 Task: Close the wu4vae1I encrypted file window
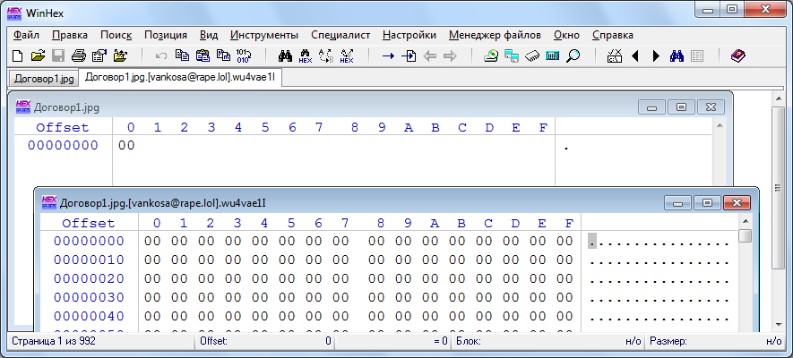pyautogui.click(x=737, y=203)
